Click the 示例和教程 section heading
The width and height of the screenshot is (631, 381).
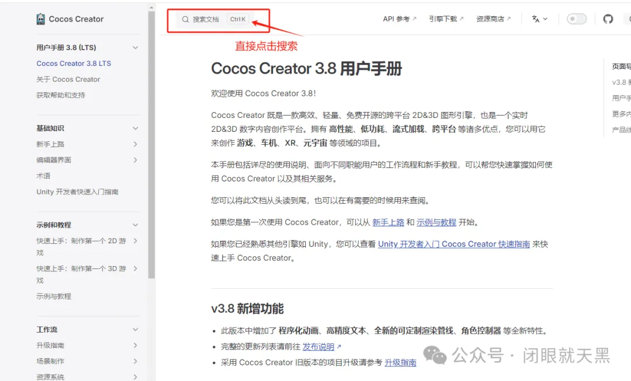54,225
